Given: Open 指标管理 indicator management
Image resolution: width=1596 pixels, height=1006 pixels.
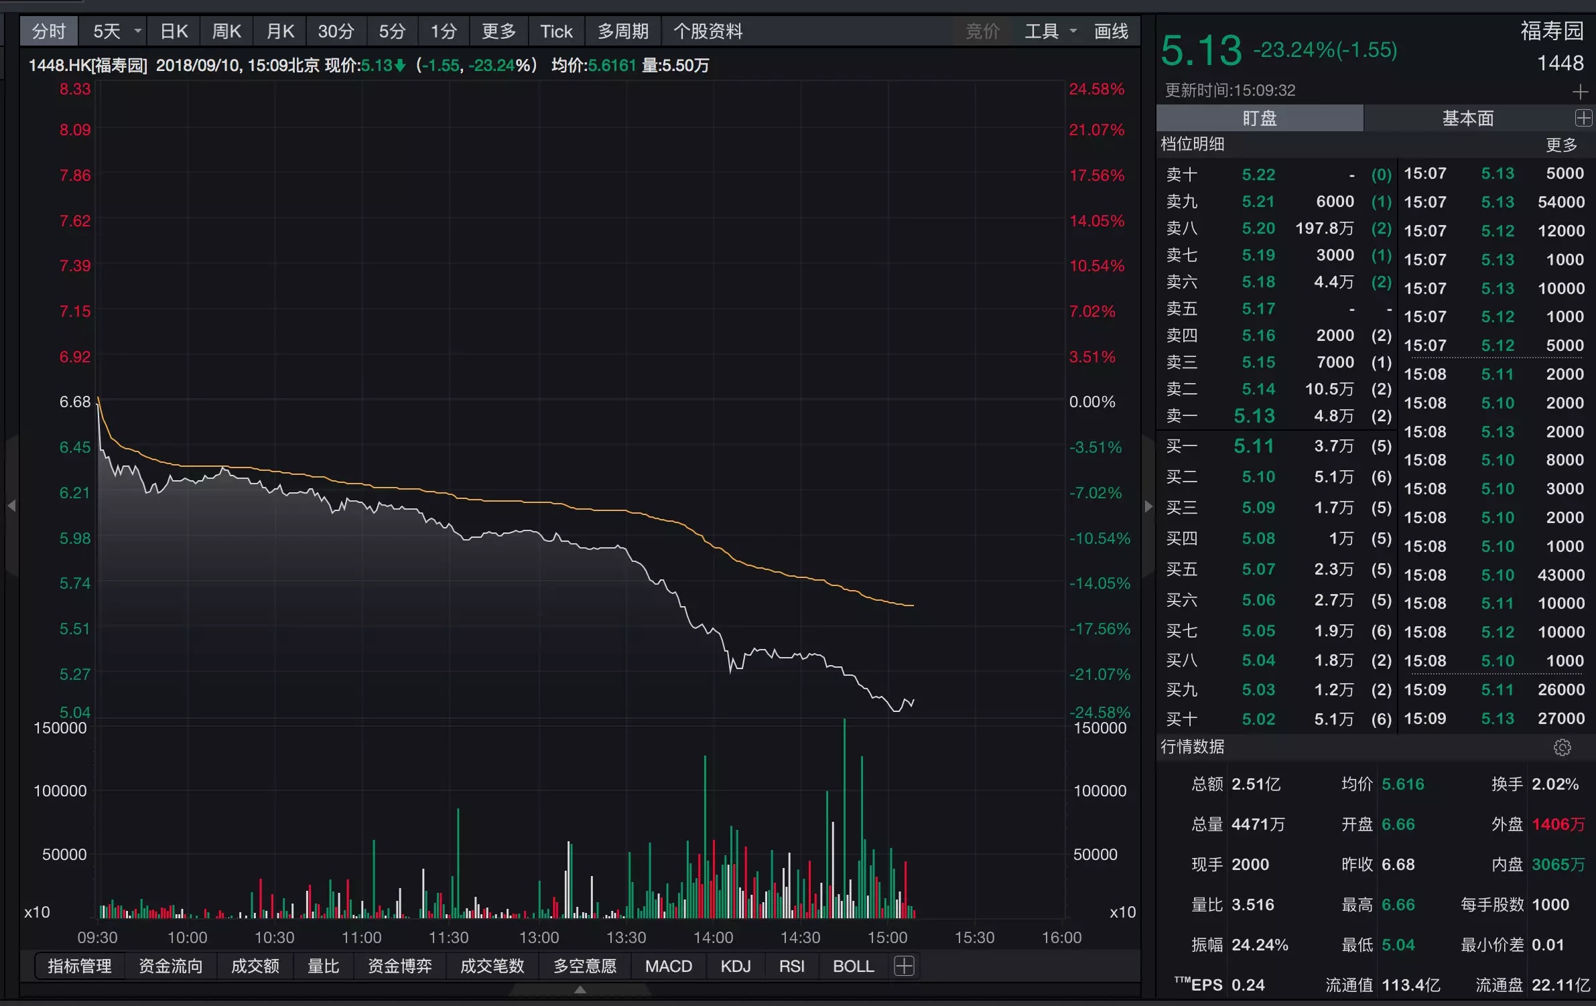Looking at the screenshot, I should pos(80,966).
